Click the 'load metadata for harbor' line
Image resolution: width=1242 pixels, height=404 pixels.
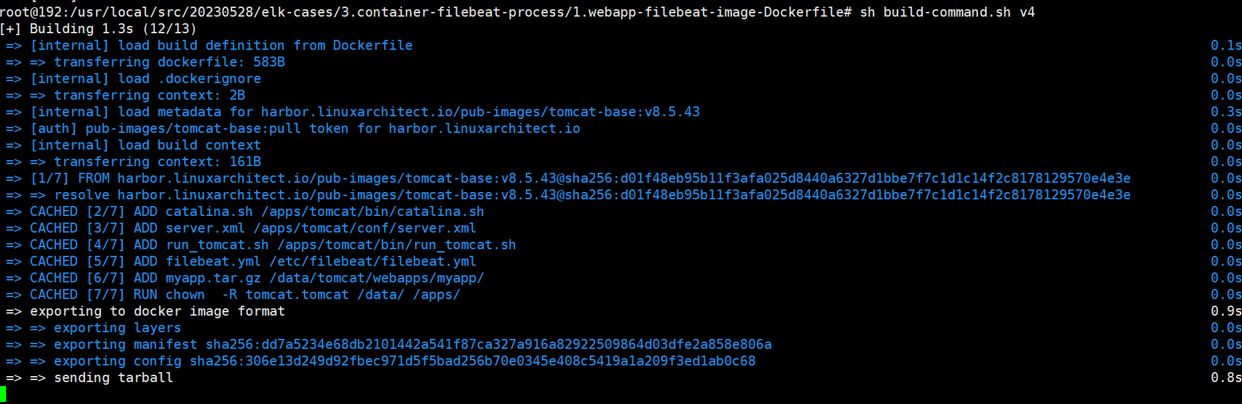click(364, 112)
